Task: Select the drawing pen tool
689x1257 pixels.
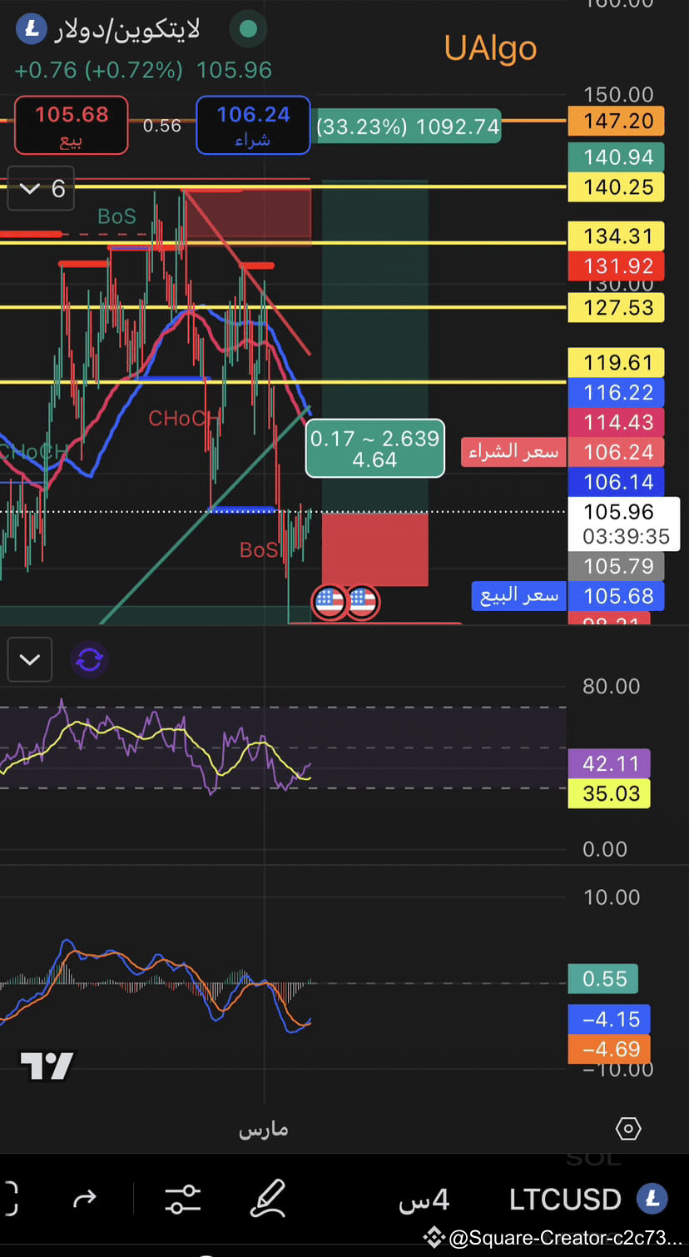Action: (266, 1200)
